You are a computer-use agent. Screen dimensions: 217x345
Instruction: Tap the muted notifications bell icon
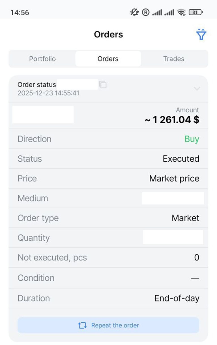(134, 12)
